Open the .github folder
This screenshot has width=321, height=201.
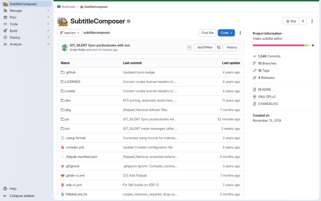coord(70,72)
